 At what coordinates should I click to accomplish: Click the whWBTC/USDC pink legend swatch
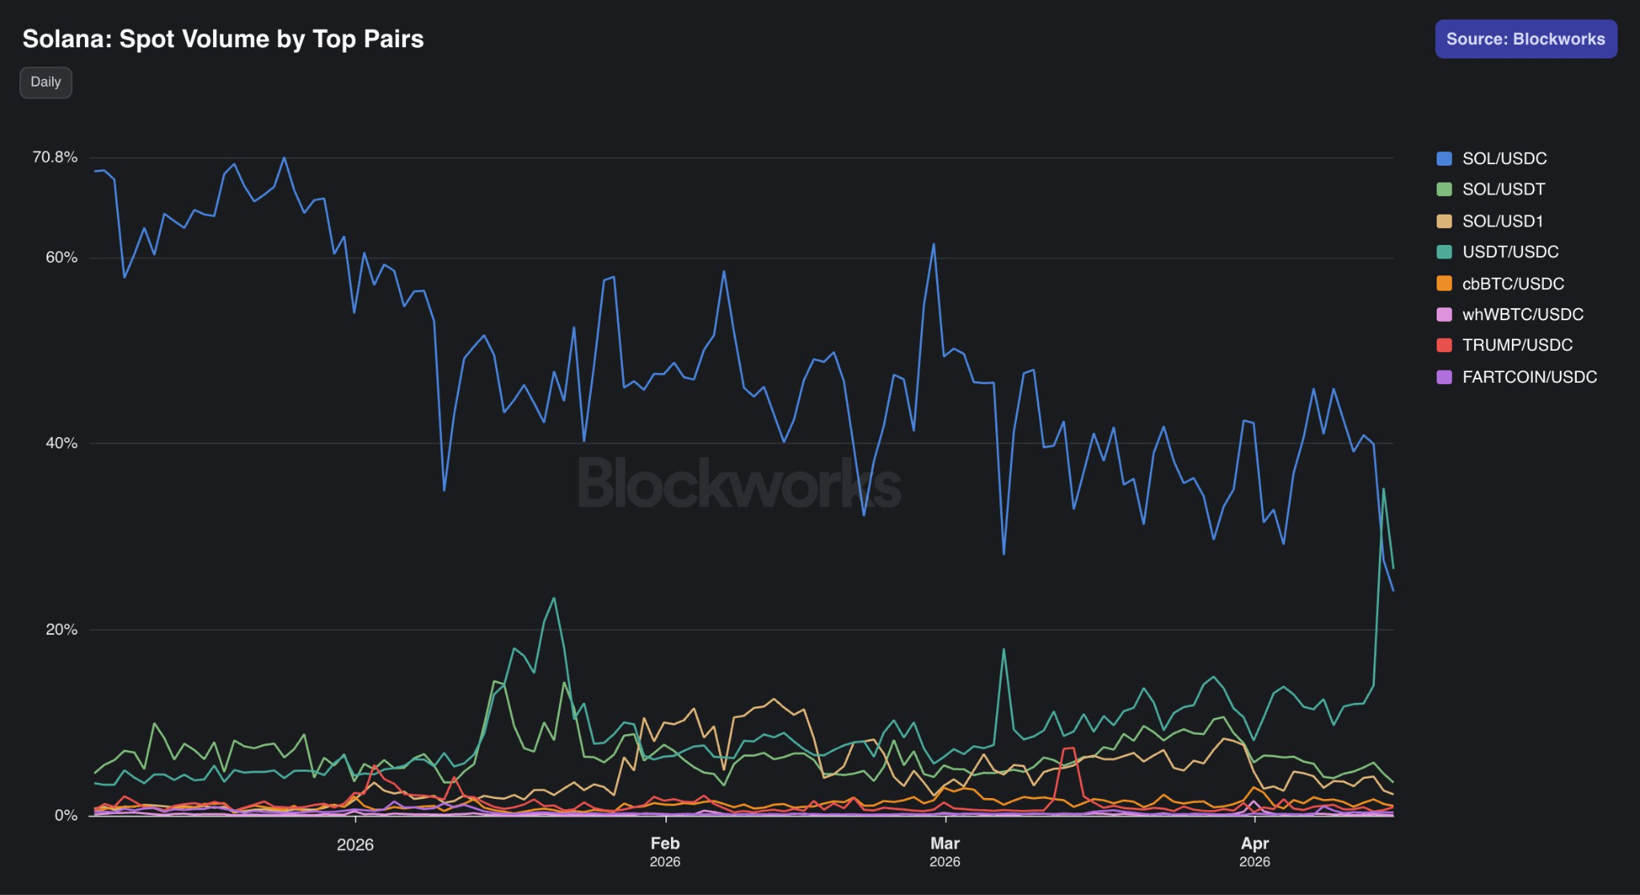coord(1444,315)
